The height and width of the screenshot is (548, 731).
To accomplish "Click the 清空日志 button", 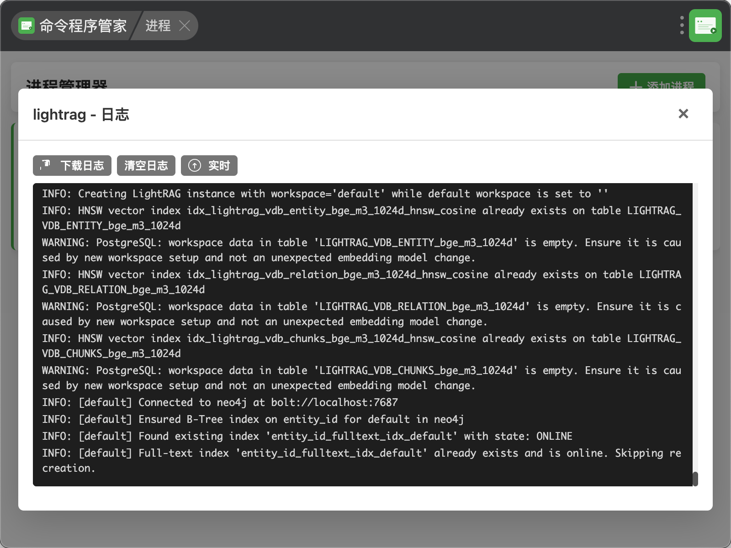I will click(146, 165).
